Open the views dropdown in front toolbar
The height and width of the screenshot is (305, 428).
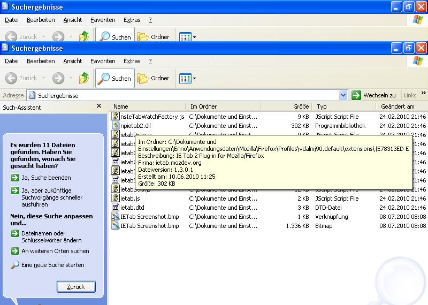(x=187, y=78)
